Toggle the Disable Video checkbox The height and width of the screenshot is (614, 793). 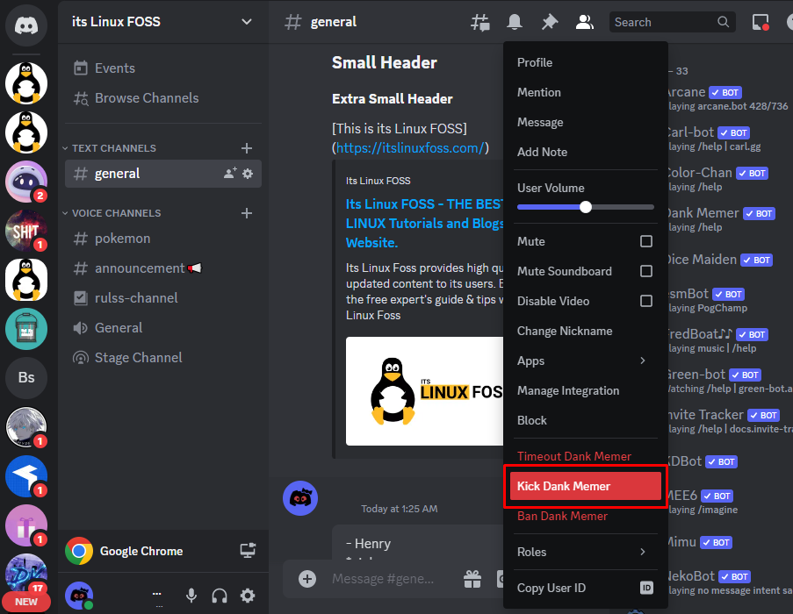[645, 301]
